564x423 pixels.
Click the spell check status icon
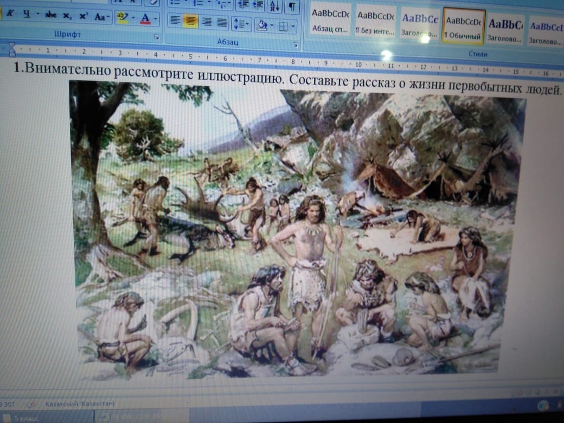(x=31, y=405)
